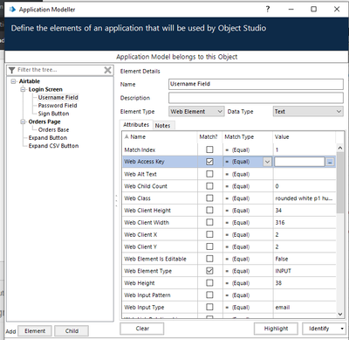Select Expand CSV Button in the tree

pos(53,146)
